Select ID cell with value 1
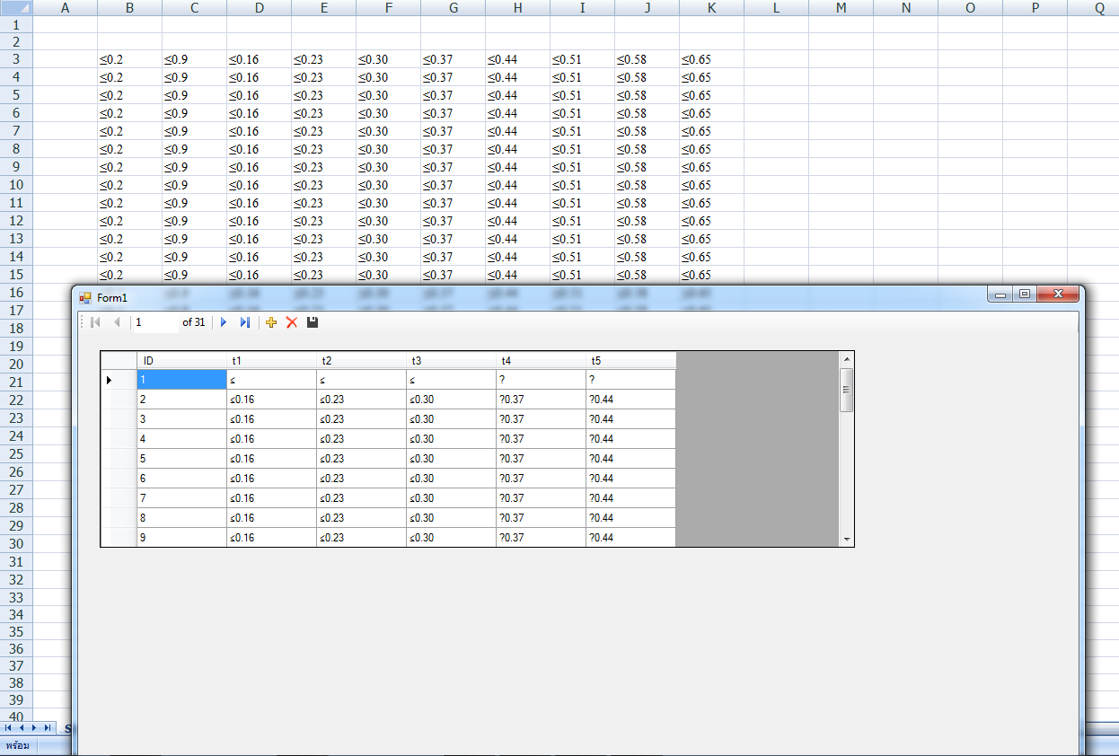The width and height of the screenshot is (1119, 756). pyautogui.click(x=181, y=380)
